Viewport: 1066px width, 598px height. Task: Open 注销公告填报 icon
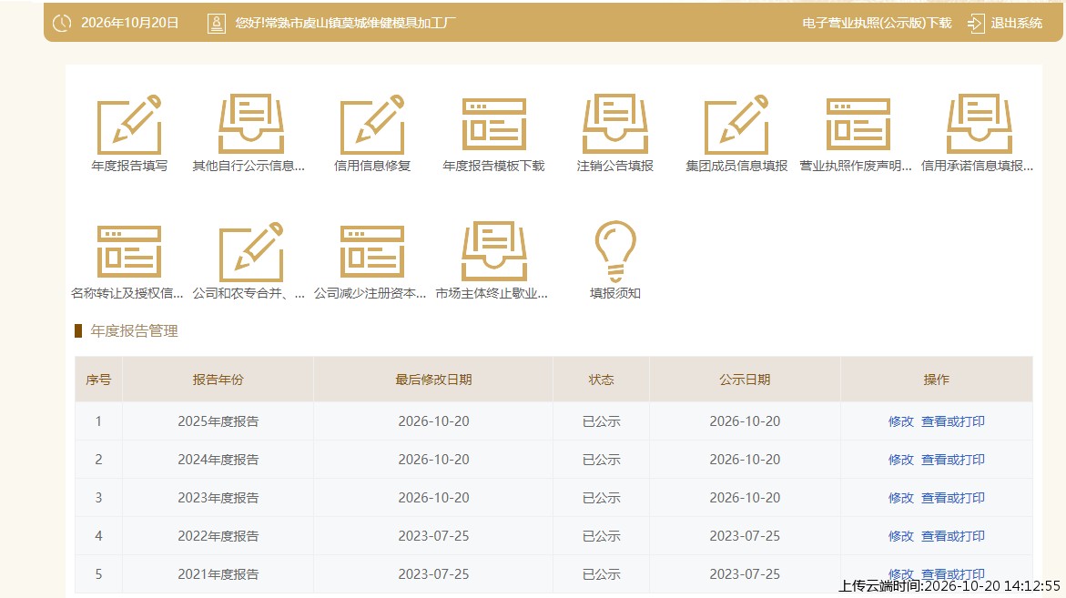pyautogui.click(x=615, y=125)
